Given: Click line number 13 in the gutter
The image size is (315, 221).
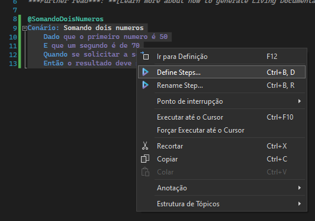Looking at the screenshot, I should tap(13, 64).
